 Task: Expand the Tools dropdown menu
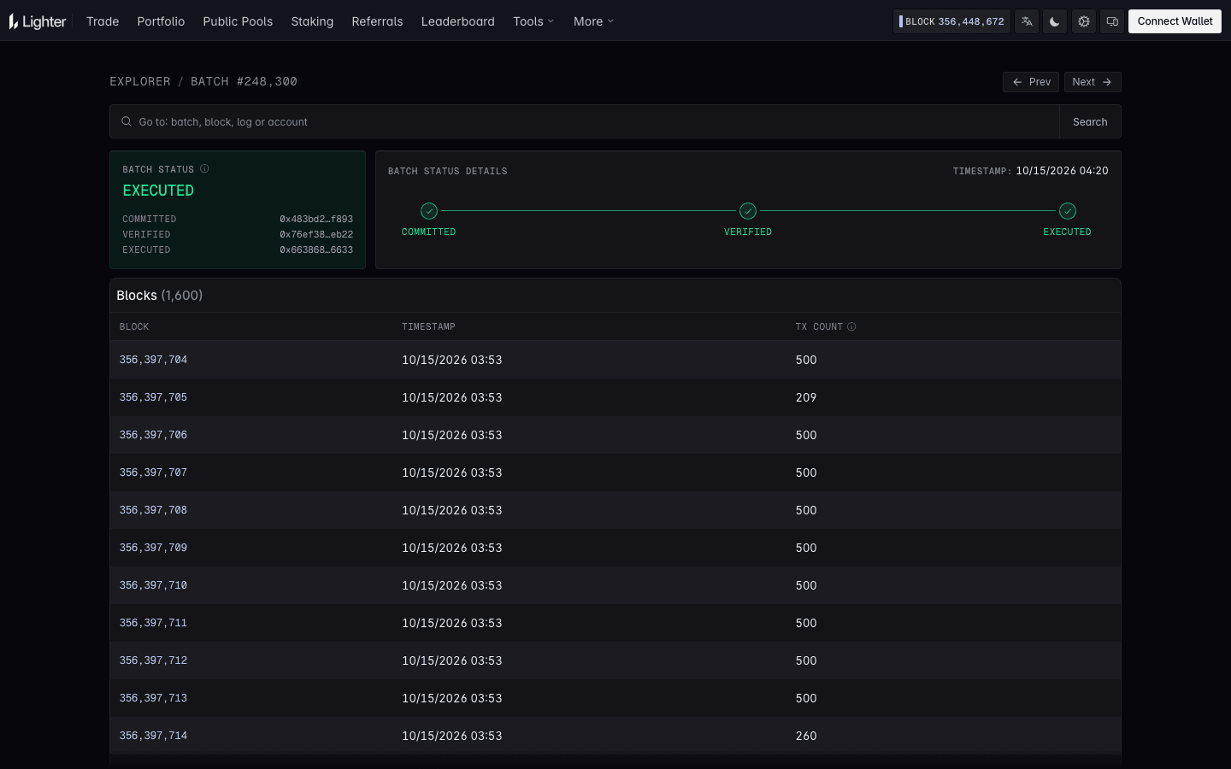[533, 21]
